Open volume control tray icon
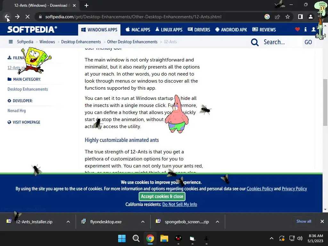The width and height of the screenshot is (328, 246). coord(300,238)
